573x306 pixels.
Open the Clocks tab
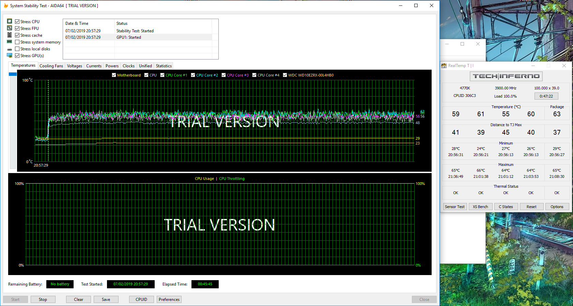(x=128, y=66)
